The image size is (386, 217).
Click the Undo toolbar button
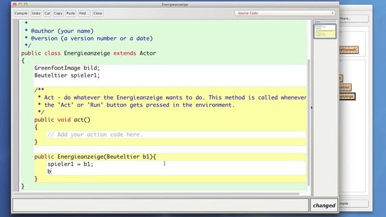36,13
